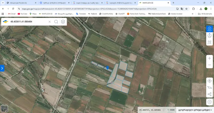Click the maps.gov.ge logo in search bar
Viewport: 214px width, 113px height.
[6, 22]
